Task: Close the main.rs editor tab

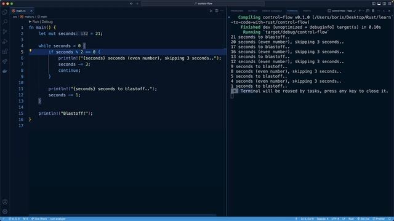Action: [31, 11]
